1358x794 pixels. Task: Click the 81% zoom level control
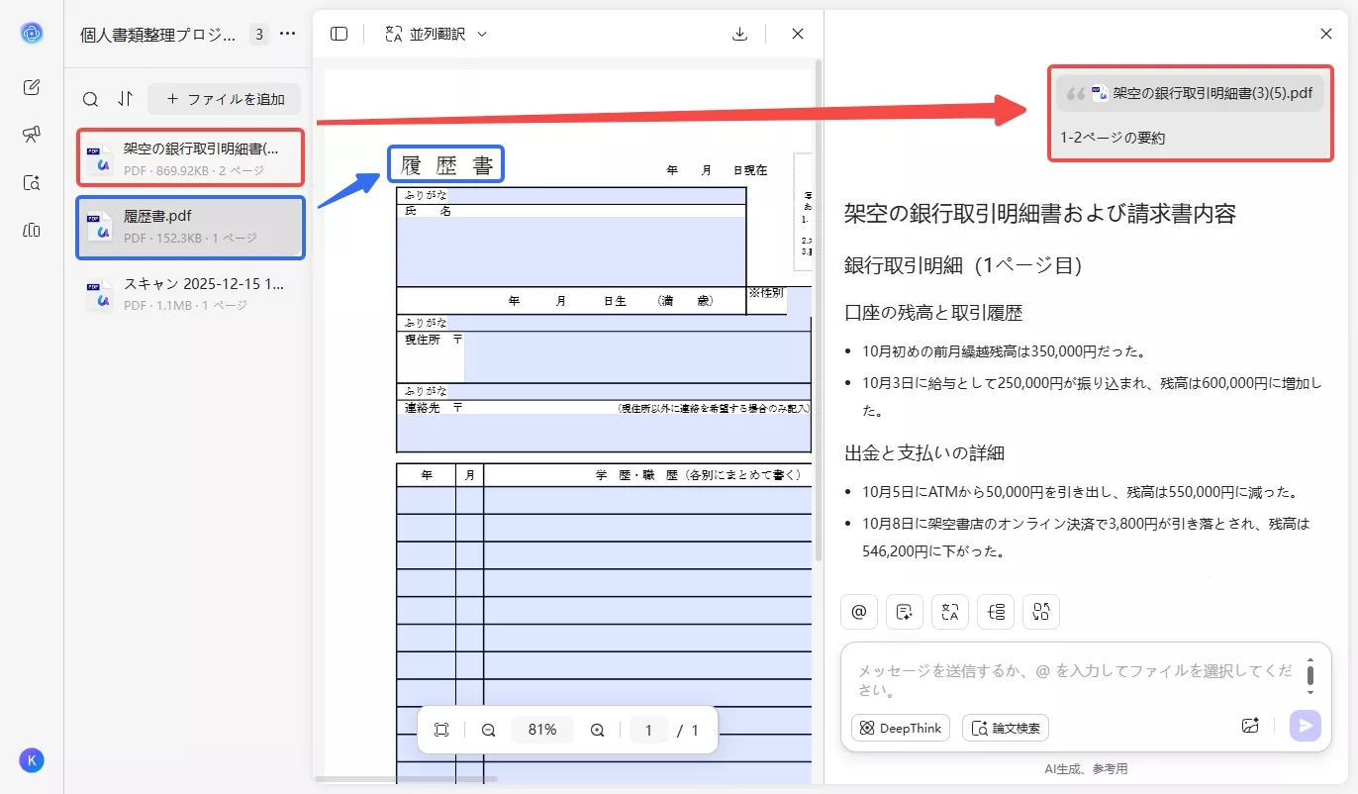pos(542,730)
